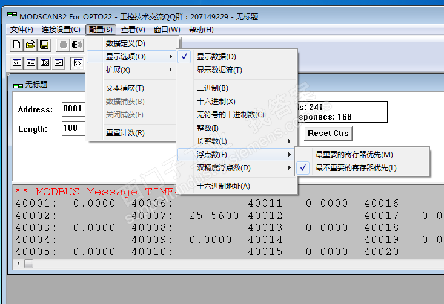
Task: Select 无符号的十进制数(C) format
Action: click(x=237, y=115)
